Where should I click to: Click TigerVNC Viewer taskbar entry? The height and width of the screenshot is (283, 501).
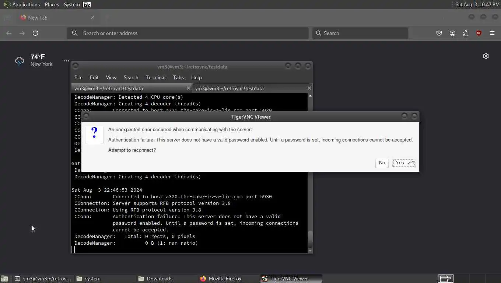point(290,279)
